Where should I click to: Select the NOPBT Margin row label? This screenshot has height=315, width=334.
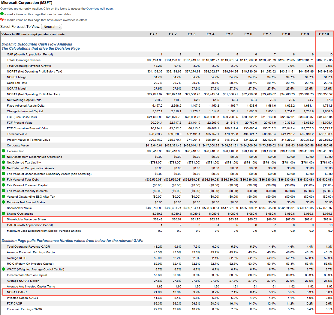[x=17, y=77]
